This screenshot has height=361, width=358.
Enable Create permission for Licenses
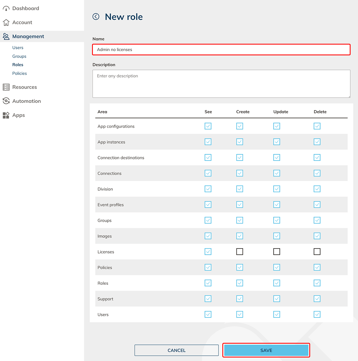coord(240,252)
